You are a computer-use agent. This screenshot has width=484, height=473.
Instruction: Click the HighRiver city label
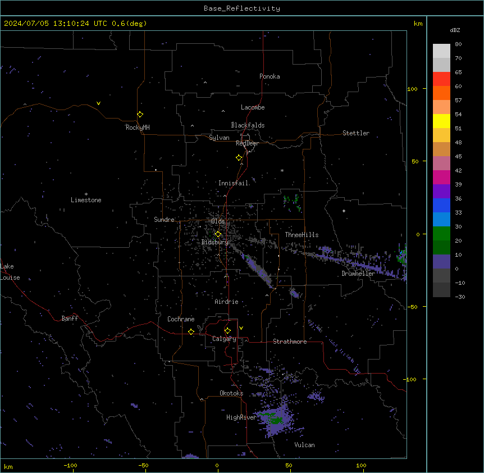pos(241,417)
